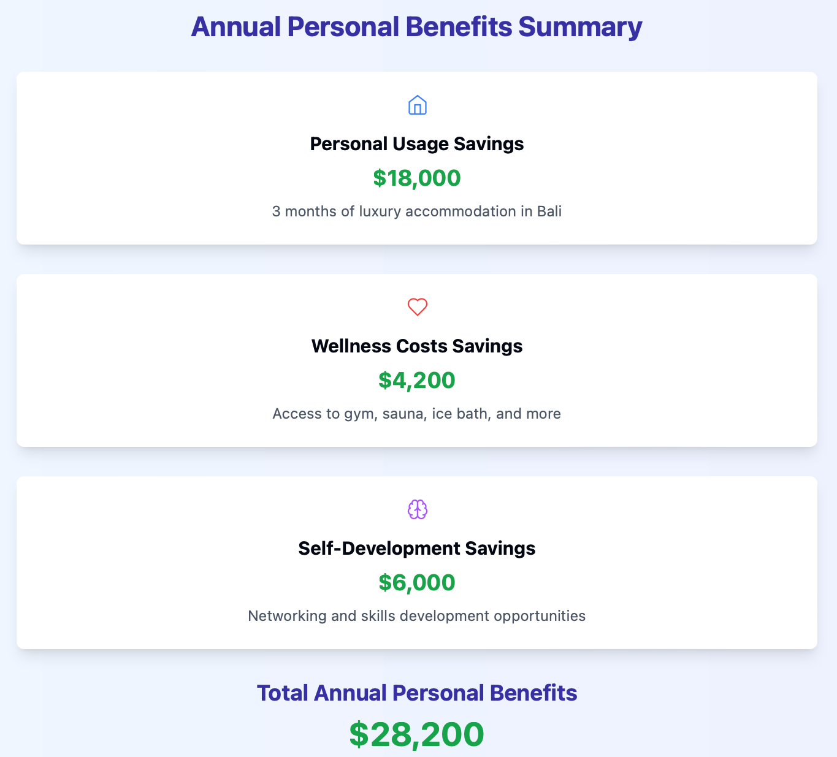Click the purple brain icon
This screenshot has width=837, height=757.
pyautogui.click(x=417, y=509)
